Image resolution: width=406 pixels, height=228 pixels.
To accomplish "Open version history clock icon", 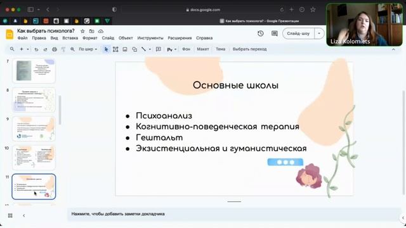I will coord(261,34).
